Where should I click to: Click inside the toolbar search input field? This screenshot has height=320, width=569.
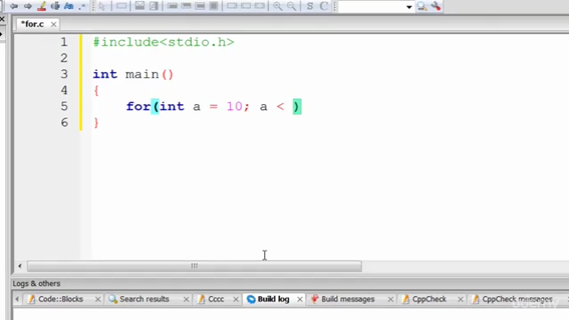(x=372, y=7)
